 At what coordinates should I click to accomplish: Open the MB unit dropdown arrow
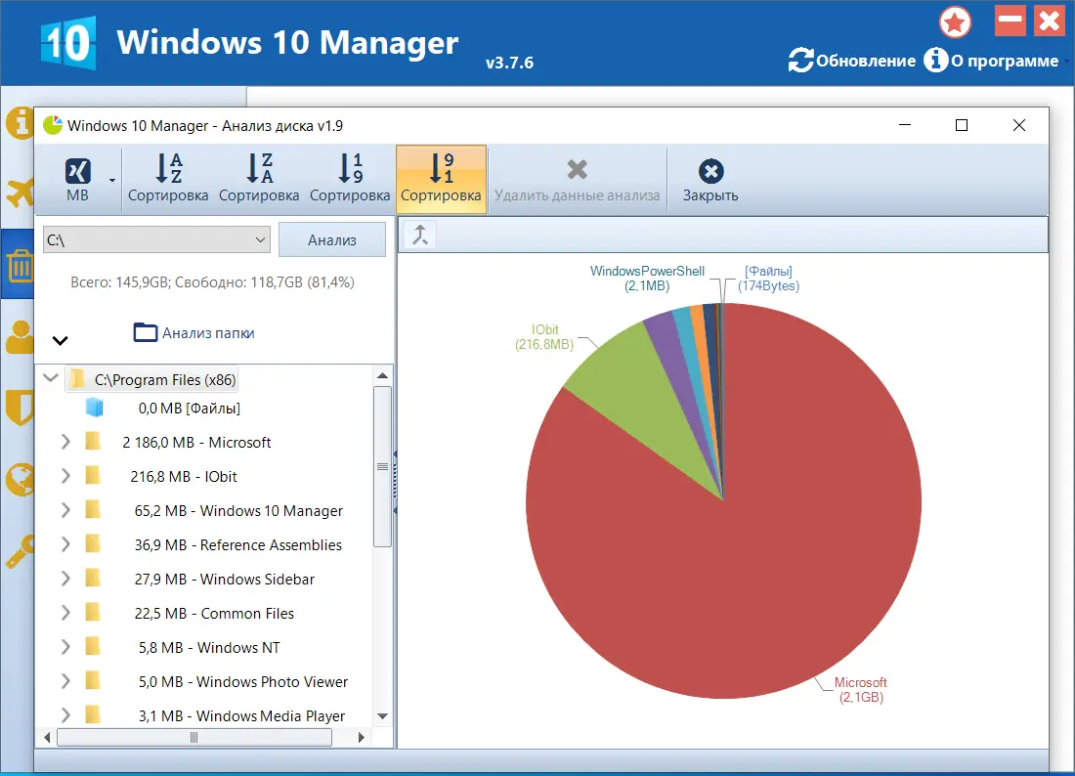click(x=111, y=180)
